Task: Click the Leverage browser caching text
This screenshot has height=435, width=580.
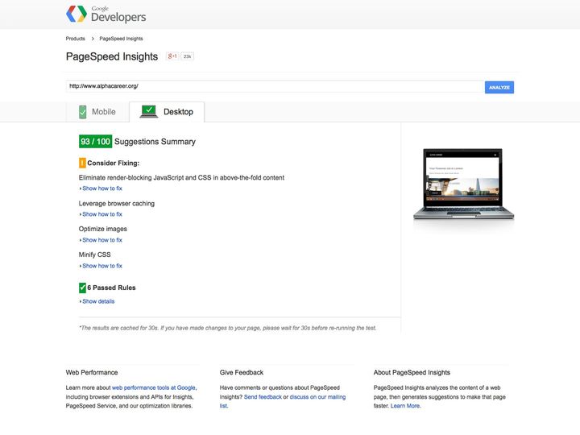Action: [117, 204]
